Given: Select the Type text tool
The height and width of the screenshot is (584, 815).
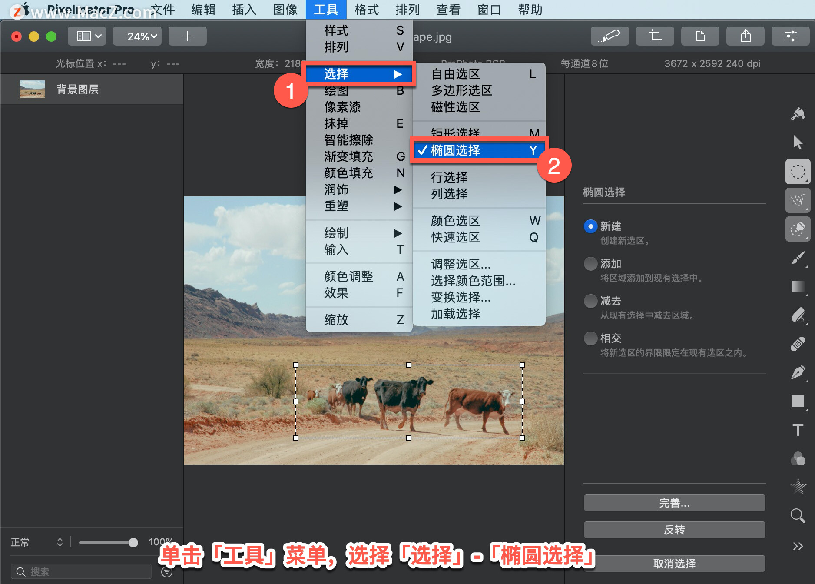Looking at the screenshot, I should pos(798,430).
